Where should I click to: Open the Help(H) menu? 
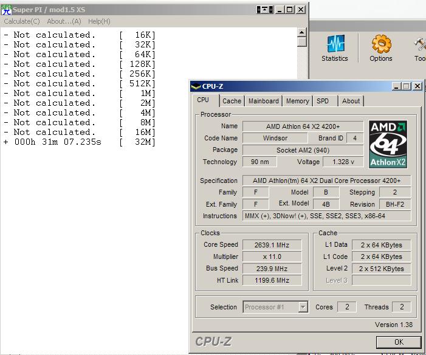(99, 21)
